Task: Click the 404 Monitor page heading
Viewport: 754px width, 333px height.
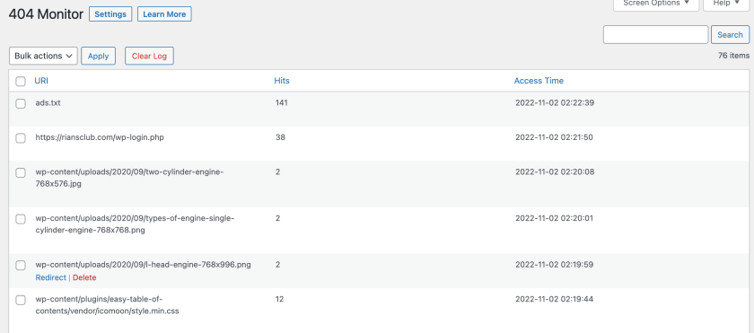Action: pyautogui.click(x=46, y=14)
